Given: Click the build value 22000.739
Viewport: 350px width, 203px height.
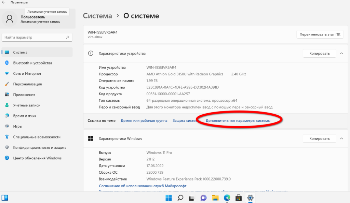Looking at the screenshot, I should click(x=155, y=172).
